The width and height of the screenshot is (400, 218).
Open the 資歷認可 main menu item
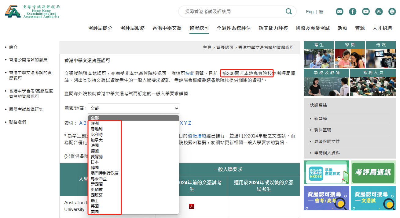(199, 28)
